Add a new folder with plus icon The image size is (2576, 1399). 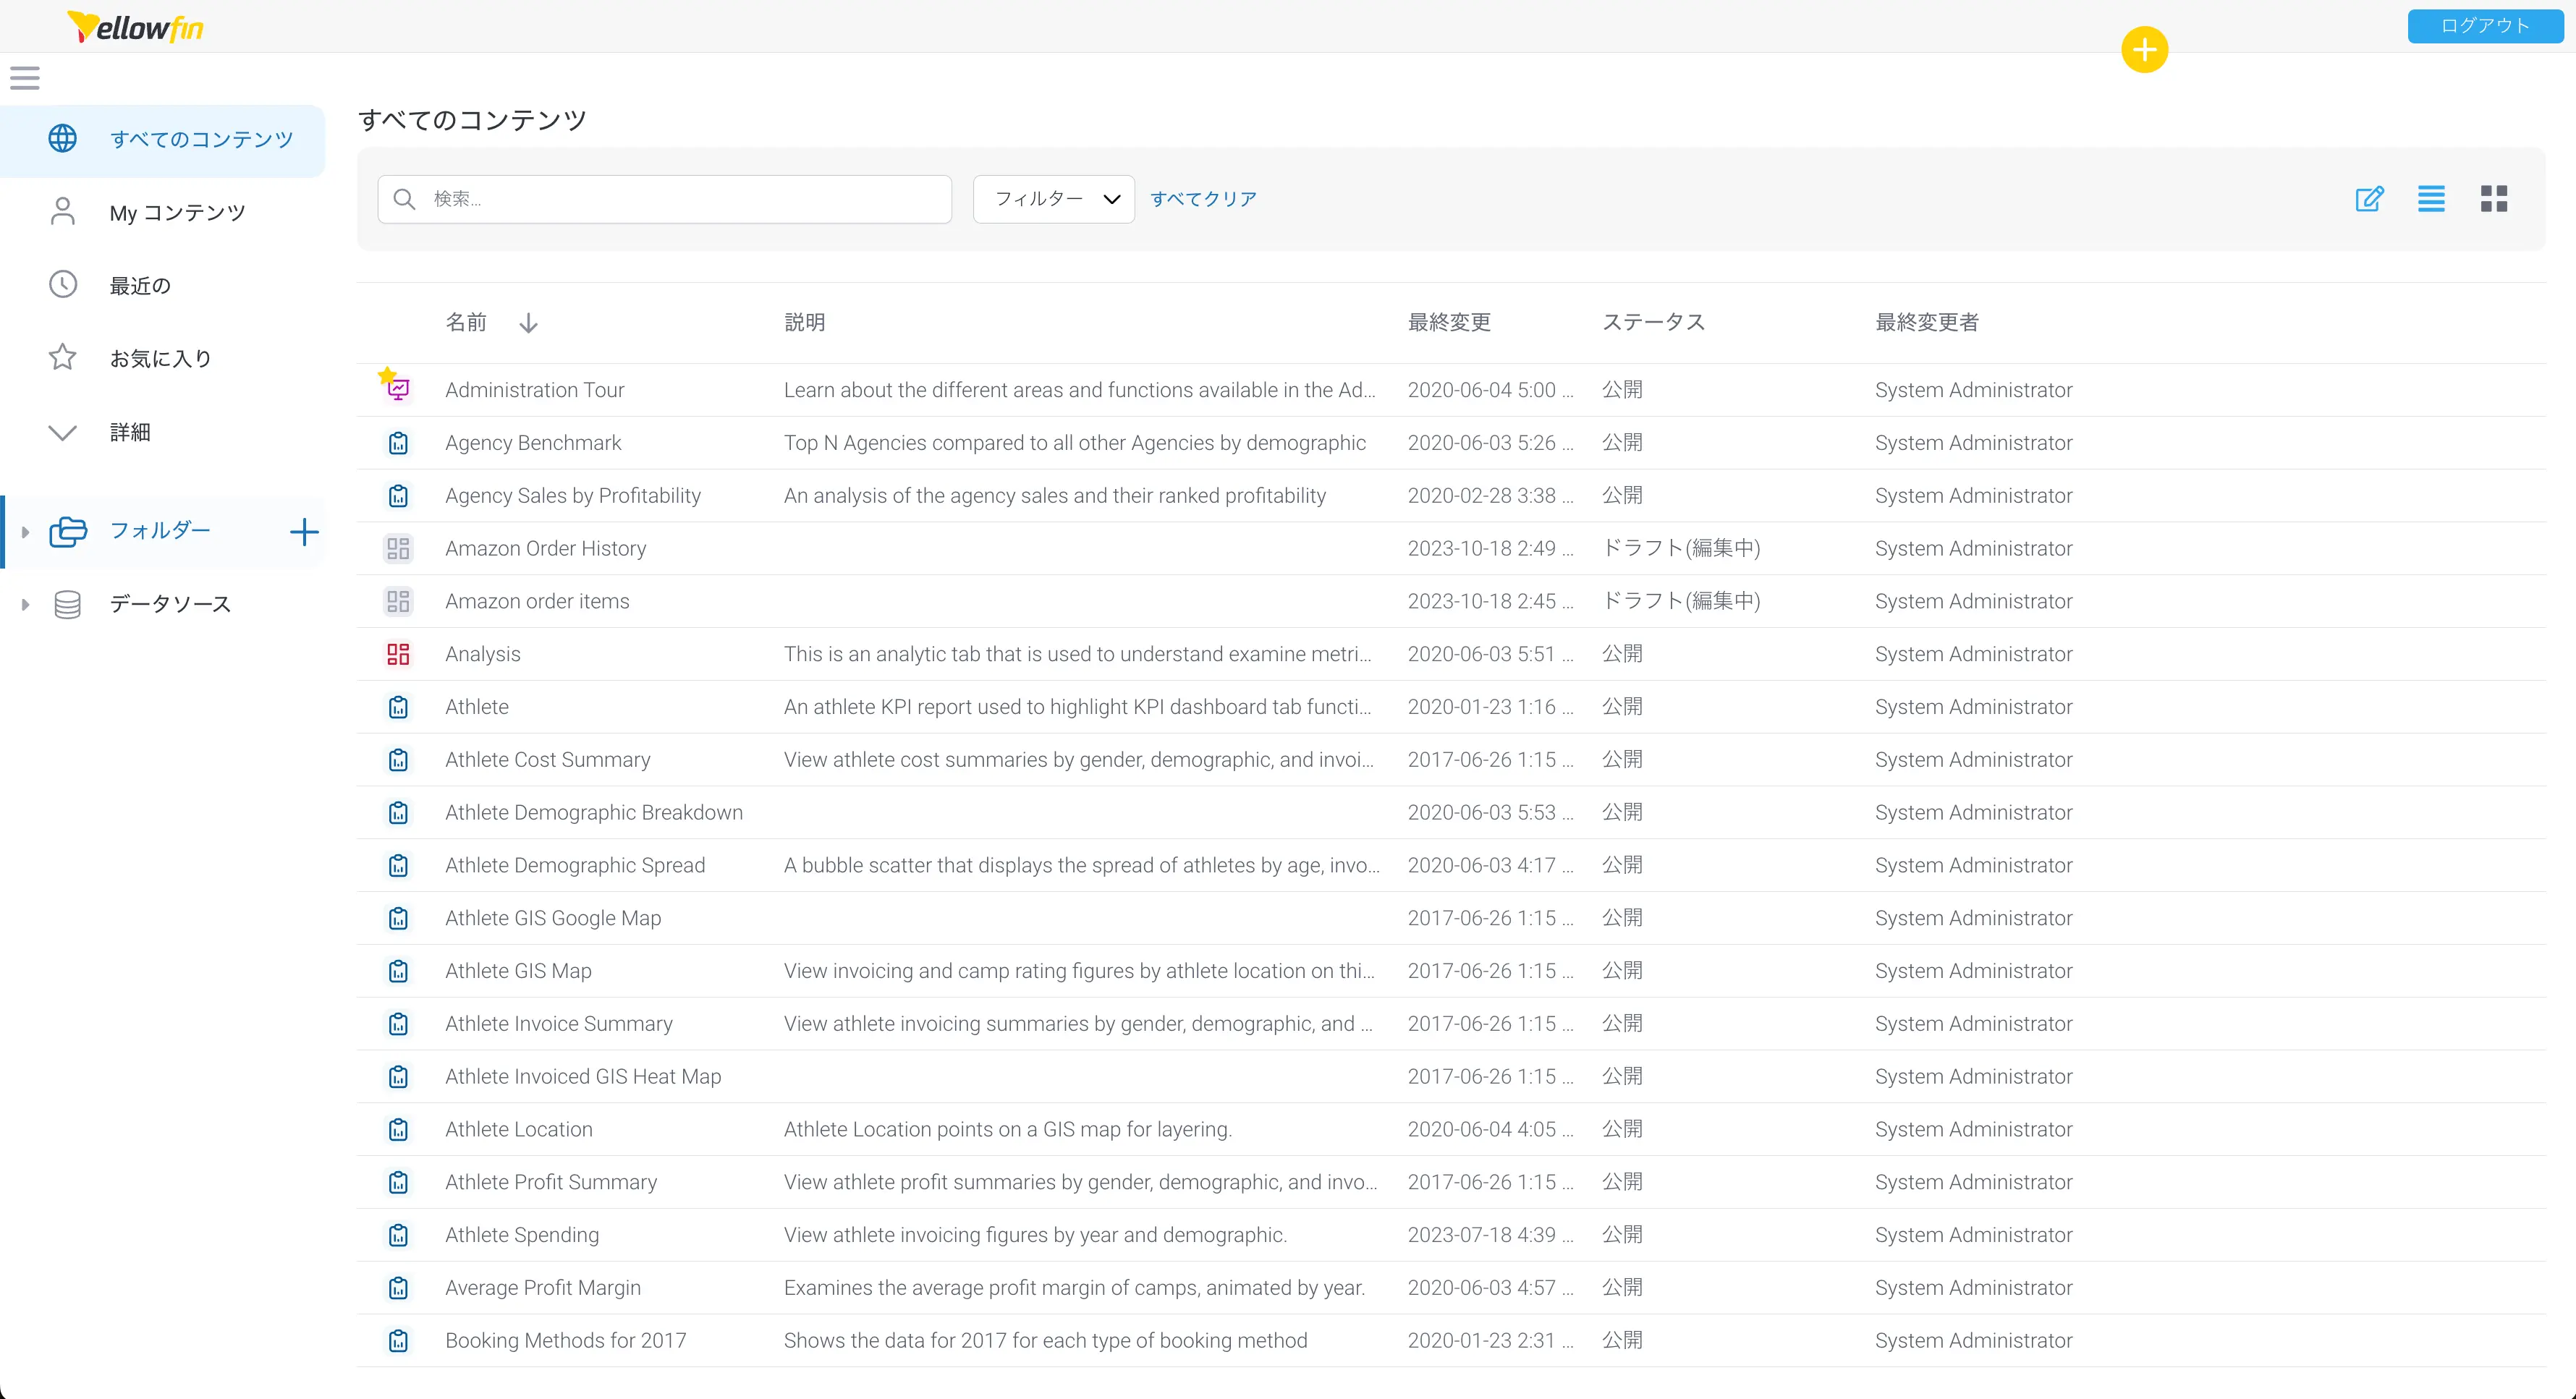tap(304, 531)
